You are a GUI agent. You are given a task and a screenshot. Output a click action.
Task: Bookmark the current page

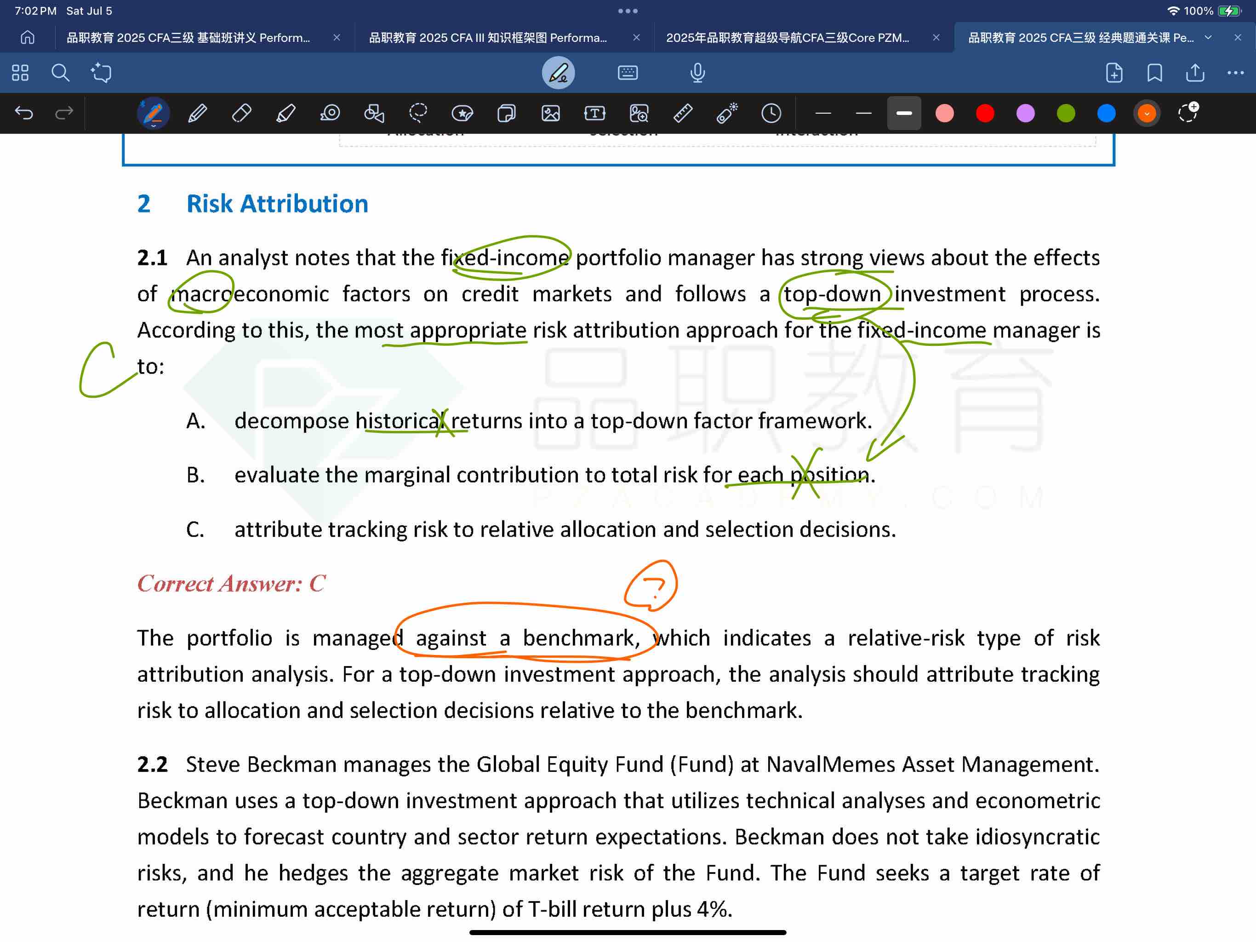(1154, 73)
